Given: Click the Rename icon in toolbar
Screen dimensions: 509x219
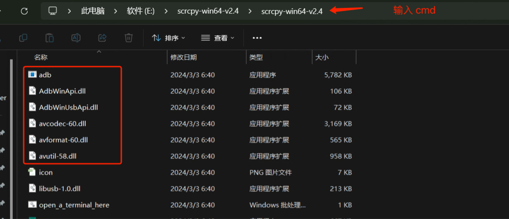Looking at the screenshot, I should tap(76, 38).
